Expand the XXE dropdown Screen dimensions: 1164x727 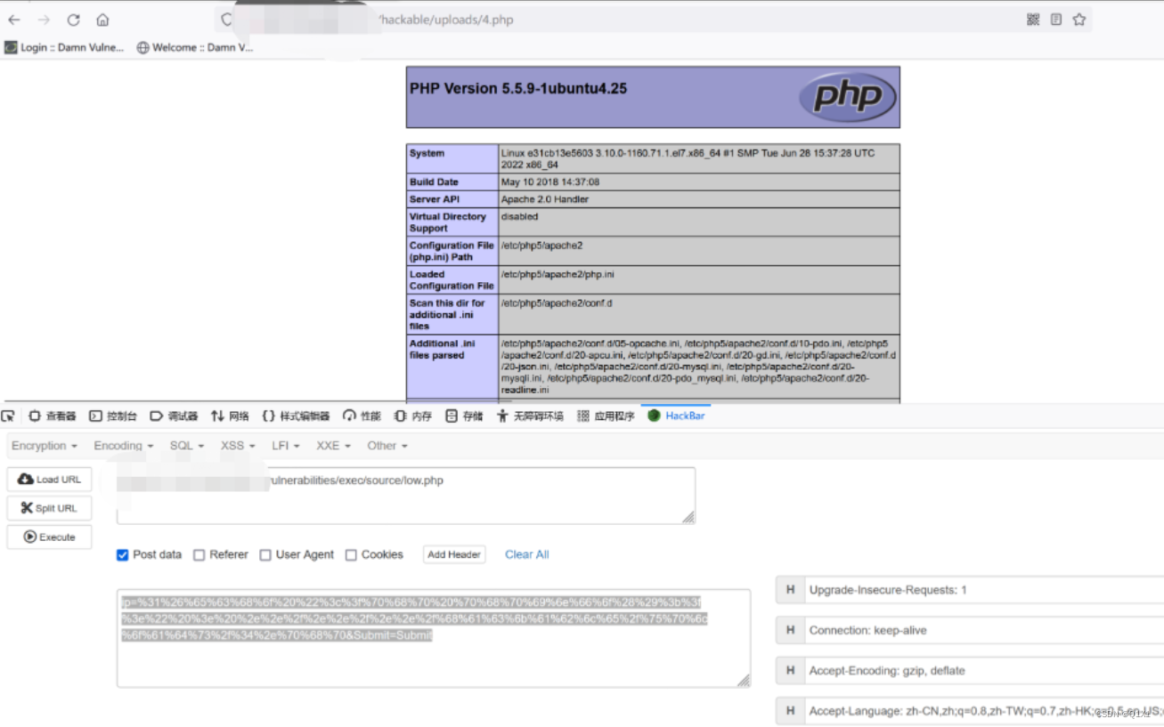[x=333, y=446]
